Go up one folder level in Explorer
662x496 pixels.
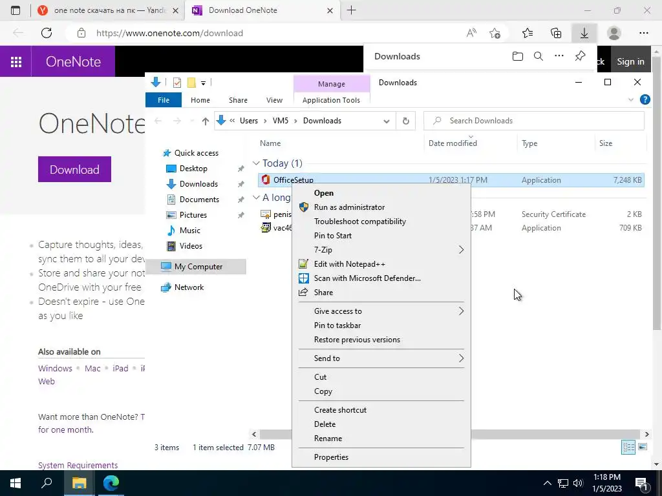pyautogui.click(x=205, y=121)
